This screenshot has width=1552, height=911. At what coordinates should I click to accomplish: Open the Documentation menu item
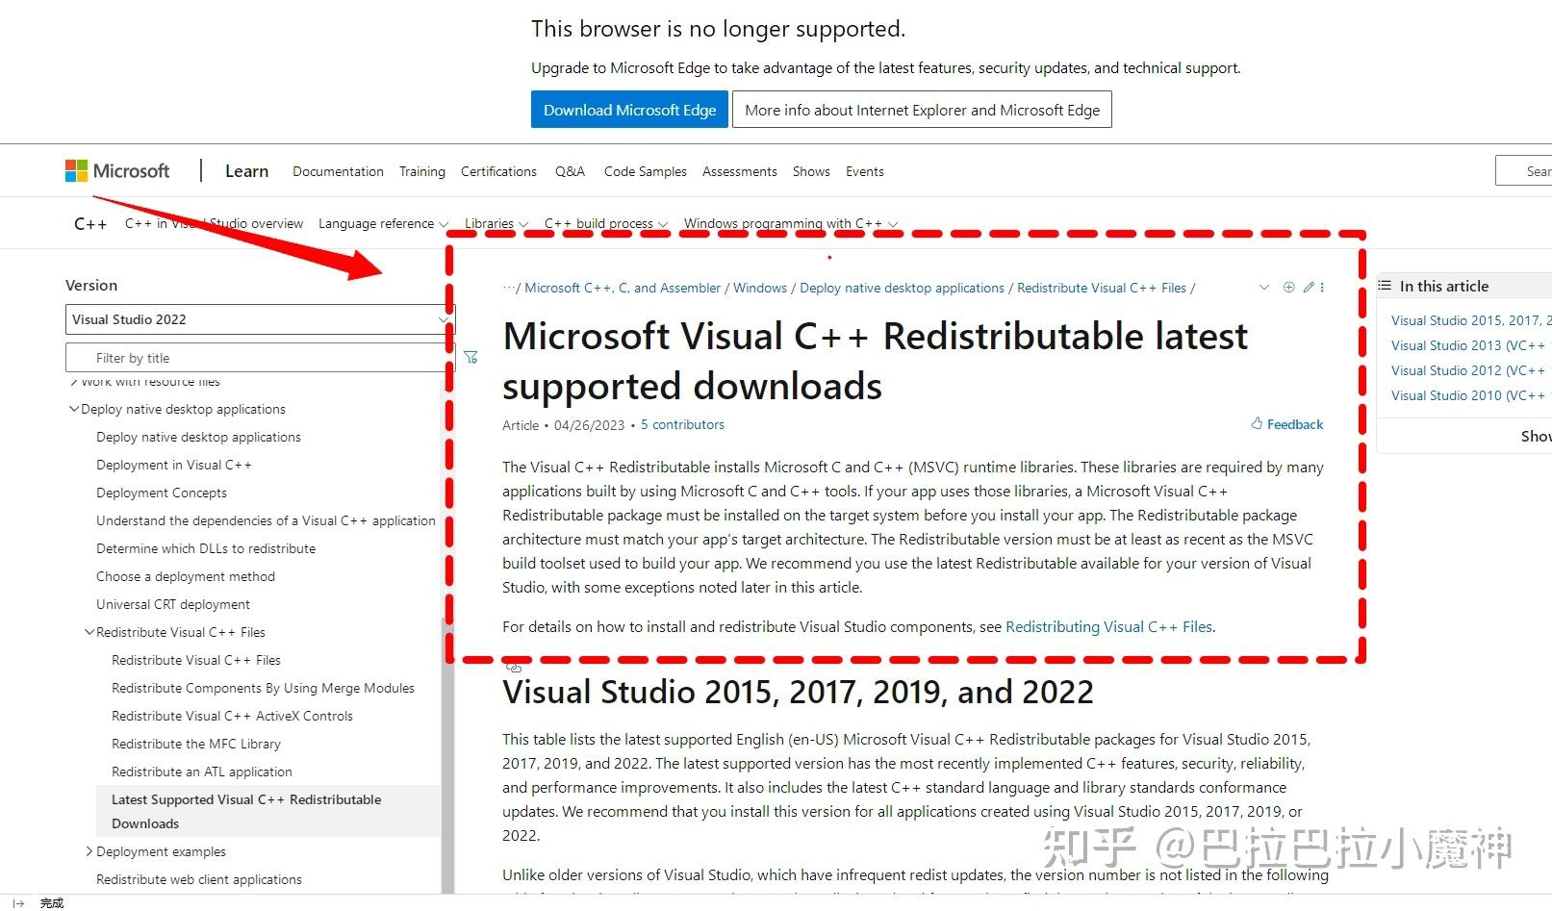pyautogui.click(x=338, y=171)
